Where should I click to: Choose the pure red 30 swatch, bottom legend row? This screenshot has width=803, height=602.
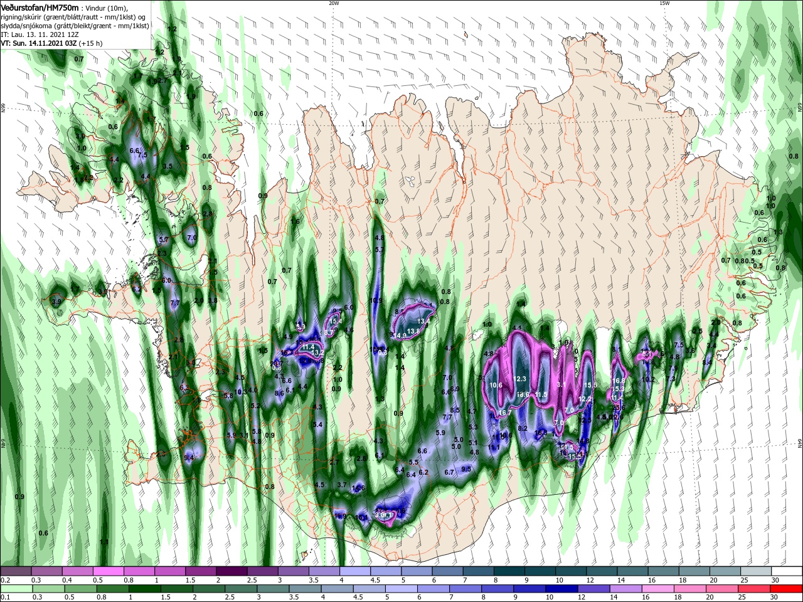[785, 589]
